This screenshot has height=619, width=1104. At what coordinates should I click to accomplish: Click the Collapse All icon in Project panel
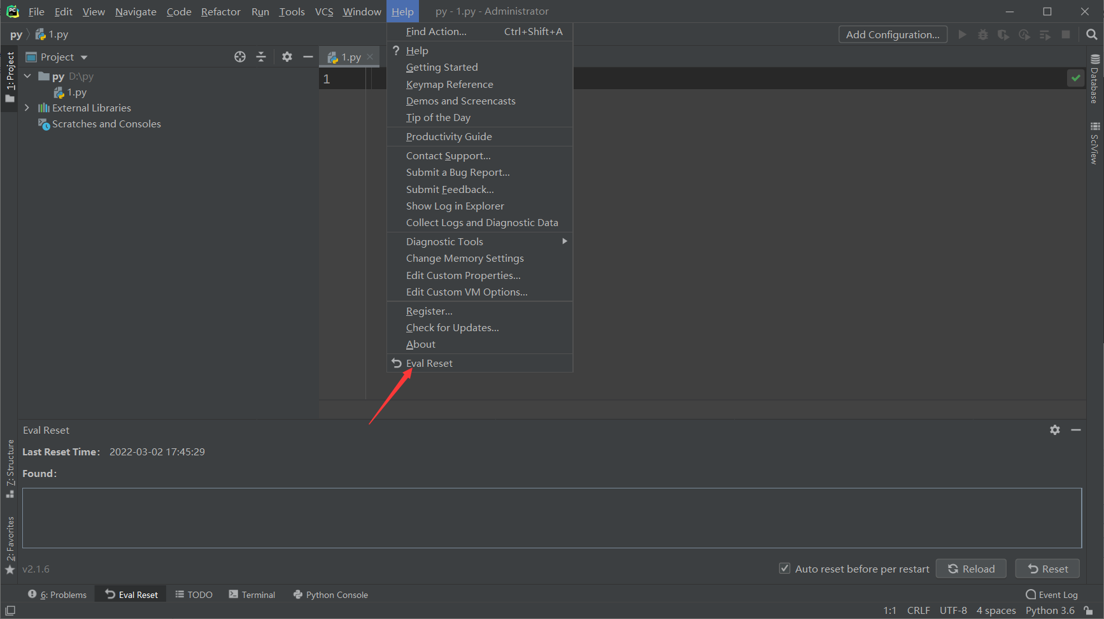261,57
